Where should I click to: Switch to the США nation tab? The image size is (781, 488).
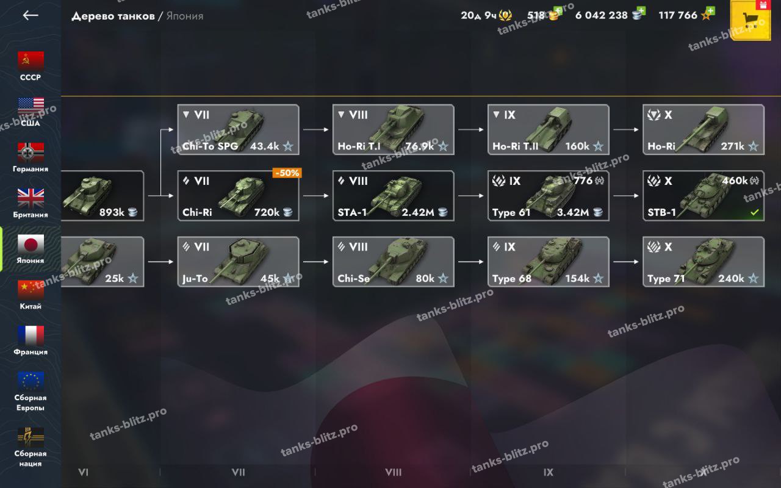[31, 112]
